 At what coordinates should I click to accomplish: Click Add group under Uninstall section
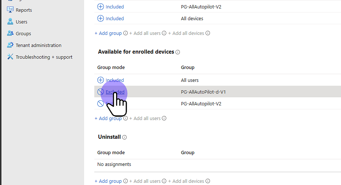(x=108, y=181)
